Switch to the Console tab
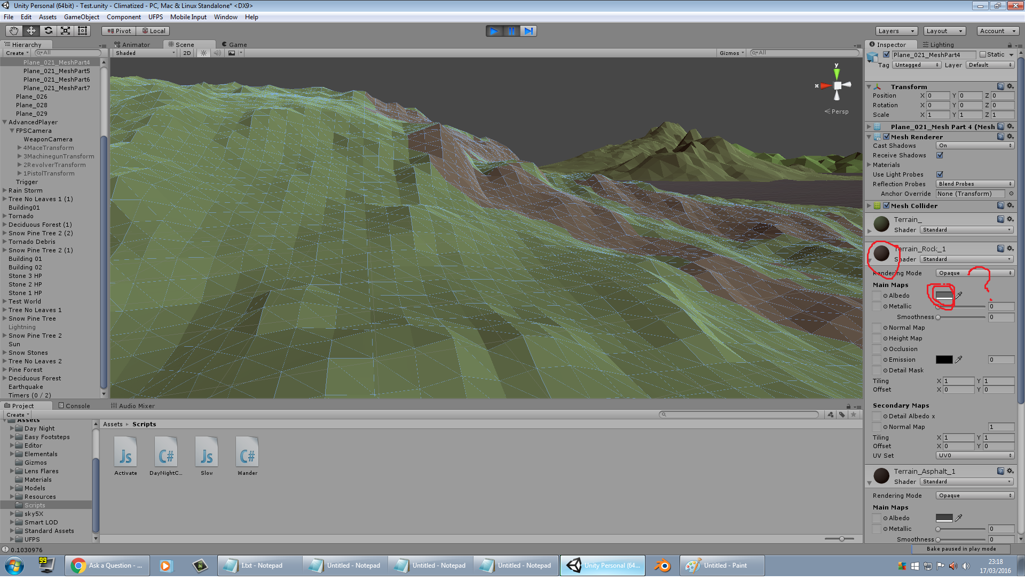1025x581 pixels. 74,406
